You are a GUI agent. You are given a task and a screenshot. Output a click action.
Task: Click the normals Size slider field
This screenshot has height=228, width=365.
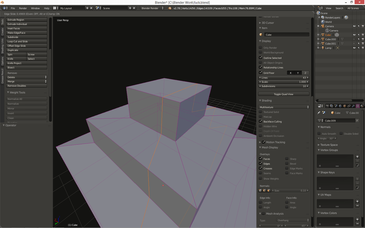(x=290, y=190)
